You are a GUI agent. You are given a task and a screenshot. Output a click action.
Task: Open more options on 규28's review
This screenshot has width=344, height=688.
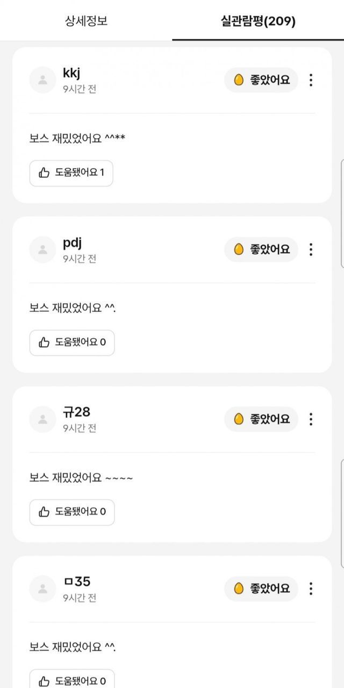311,419
